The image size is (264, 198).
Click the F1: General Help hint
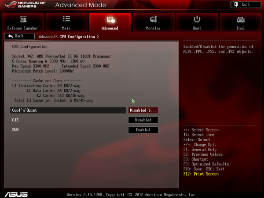point(200,150)
